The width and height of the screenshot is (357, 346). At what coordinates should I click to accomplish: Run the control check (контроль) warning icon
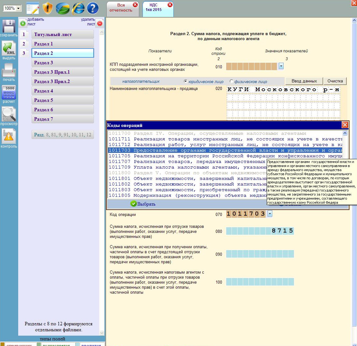pos(9,137)
